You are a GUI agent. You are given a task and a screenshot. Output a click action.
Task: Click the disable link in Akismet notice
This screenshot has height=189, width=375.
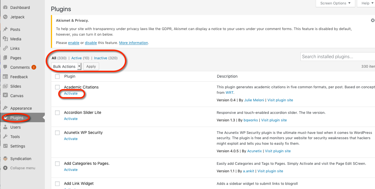tap(91, 43)
